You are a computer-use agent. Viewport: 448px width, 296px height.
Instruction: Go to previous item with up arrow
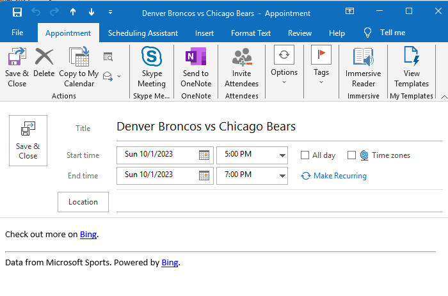[73, 12]
